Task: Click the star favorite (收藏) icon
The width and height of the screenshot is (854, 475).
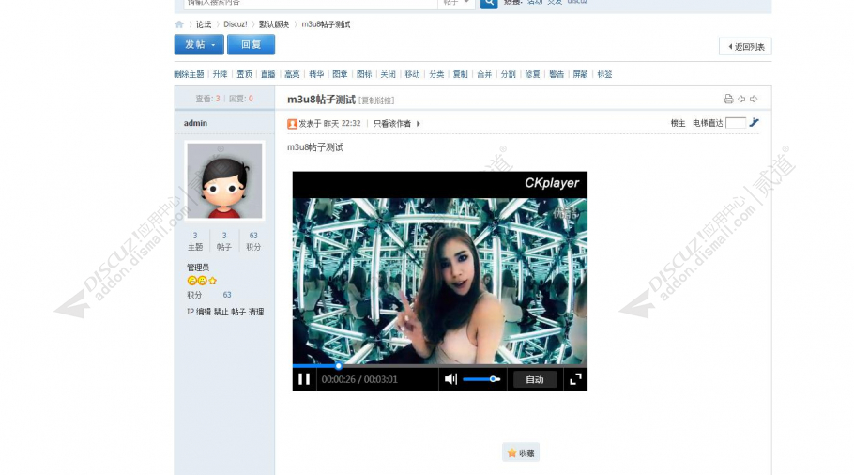Action: [x=511, y=452]
